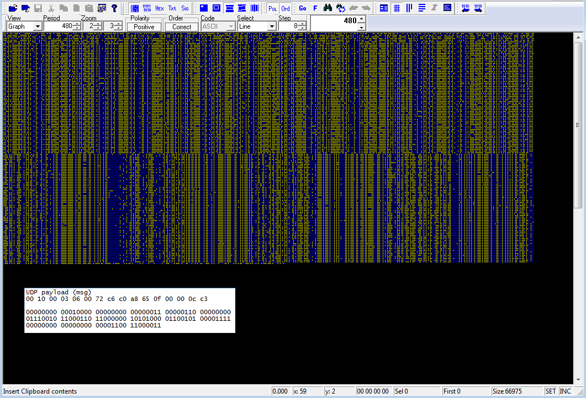Click the y: 2 status field
586x398 pixels.
click(x=339, y=391)
